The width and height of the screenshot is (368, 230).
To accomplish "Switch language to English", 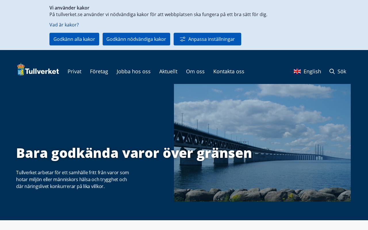I will (312, 71).
